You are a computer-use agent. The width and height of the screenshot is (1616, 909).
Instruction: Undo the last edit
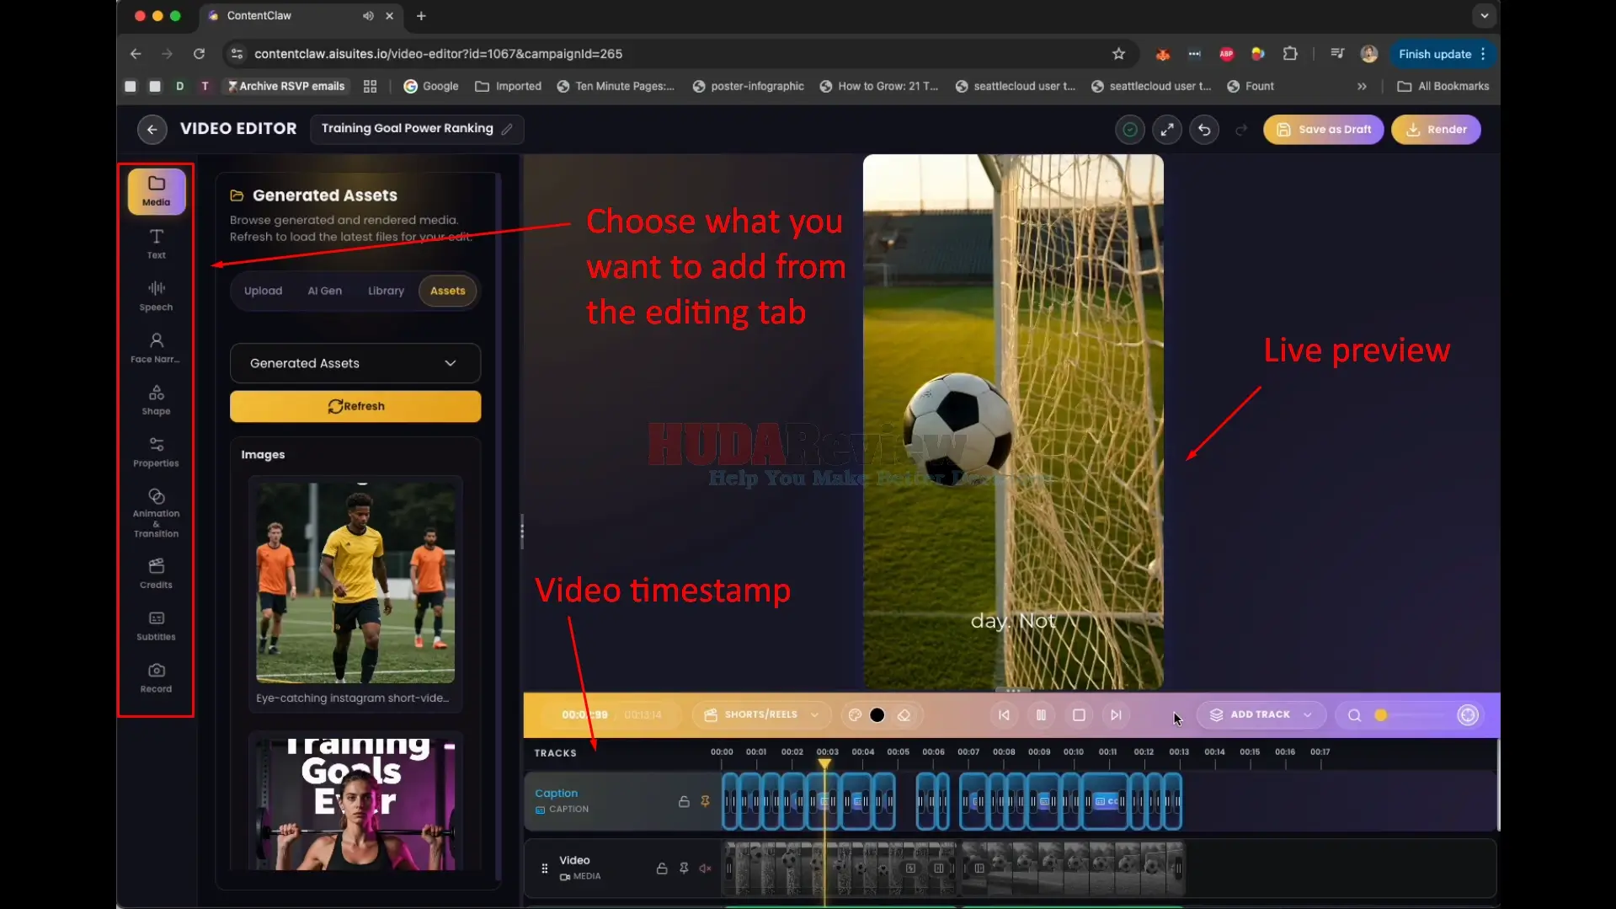tap(1204, 130)
